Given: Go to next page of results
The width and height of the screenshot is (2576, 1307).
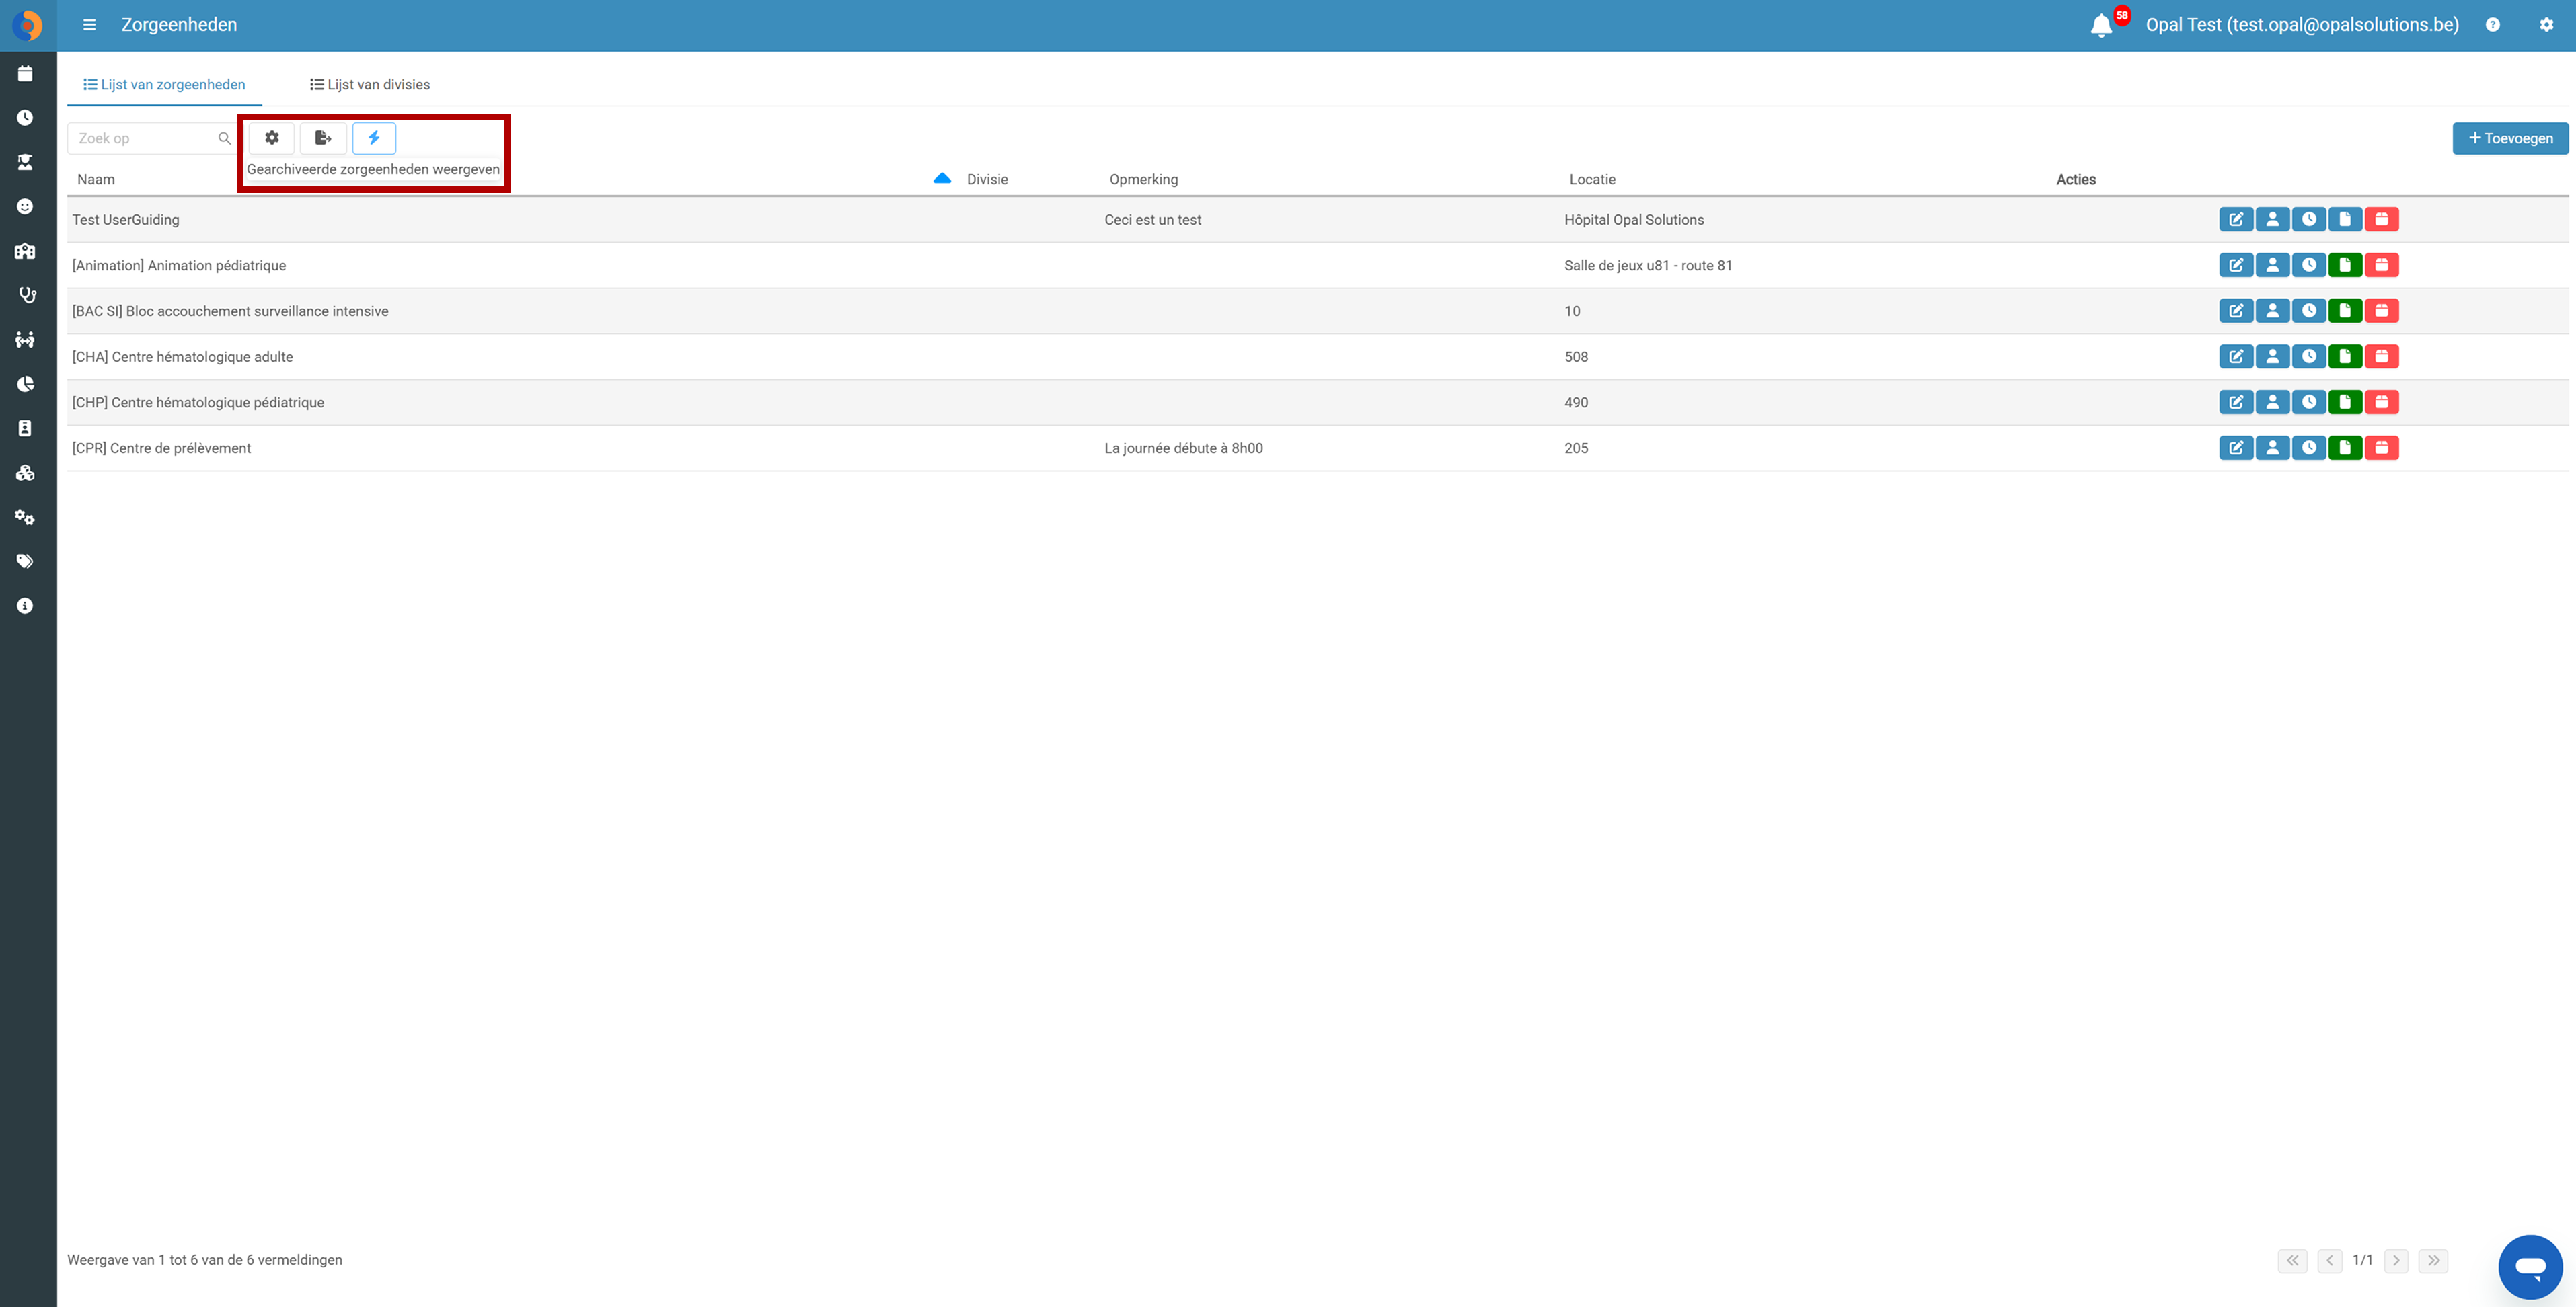Looking at the screenshot, I should (2396, 1260).
